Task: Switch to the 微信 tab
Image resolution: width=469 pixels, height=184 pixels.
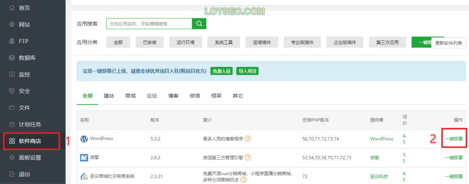Action: (x=195, y=96)
